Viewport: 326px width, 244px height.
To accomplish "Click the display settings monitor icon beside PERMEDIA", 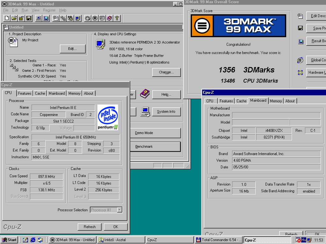I will [x=100, y=44].
